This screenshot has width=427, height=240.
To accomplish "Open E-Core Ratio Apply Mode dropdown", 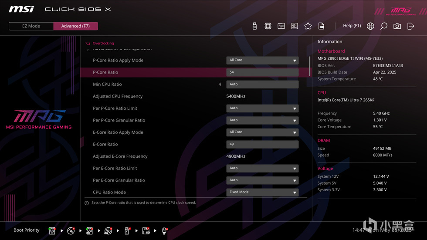I will point(262,132).
